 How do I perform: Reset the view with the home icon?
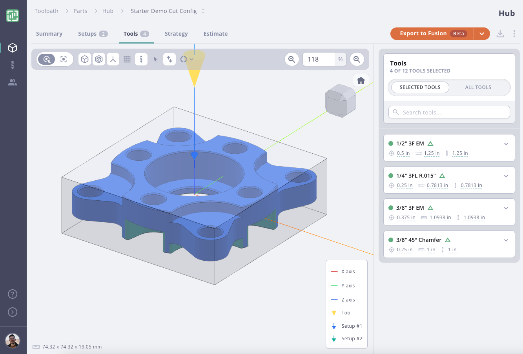coord(361,80)
